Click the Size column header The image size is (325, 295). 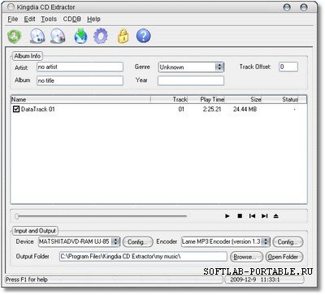243,99
